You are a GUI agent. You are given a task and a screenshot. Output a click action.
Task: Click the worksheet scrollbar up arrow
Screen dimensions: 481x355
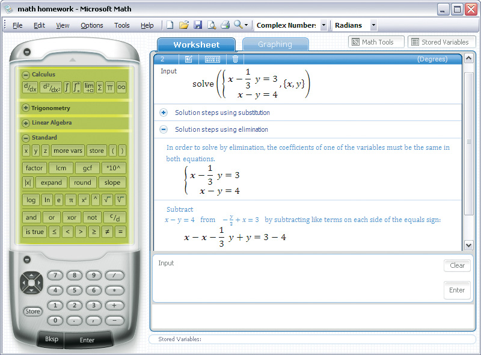pos(468,58)
